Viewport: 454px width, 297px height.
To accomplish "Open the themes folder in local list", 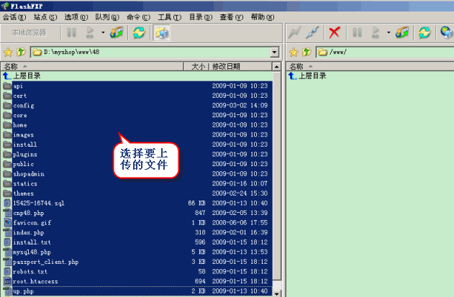I will pyautogui.click(x=23, y=193).
